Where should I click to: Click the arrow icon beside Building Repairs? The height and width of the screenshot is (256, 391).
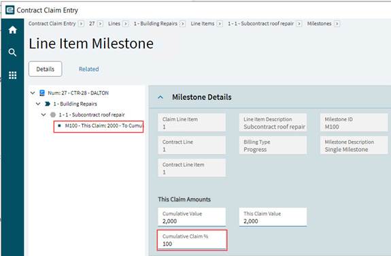click(48, 103)
